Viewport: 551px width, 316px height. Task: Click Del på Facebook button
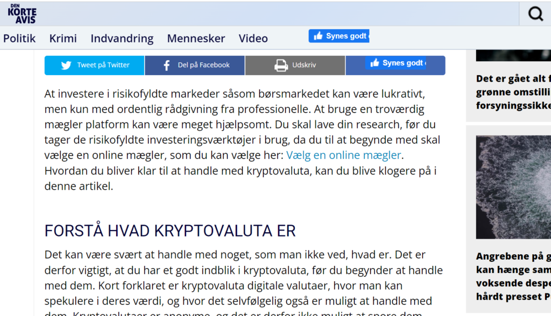pos(195,66)
